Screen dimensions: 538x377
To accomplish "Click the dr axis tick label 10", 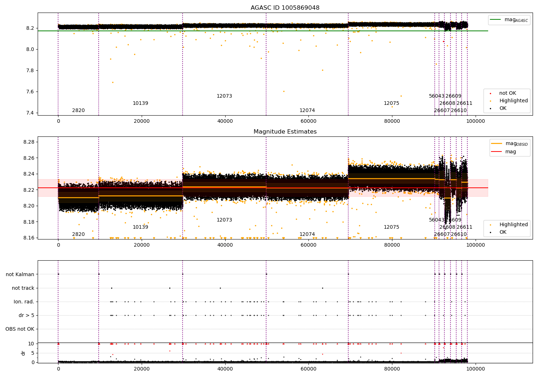I will pos(31,344).
